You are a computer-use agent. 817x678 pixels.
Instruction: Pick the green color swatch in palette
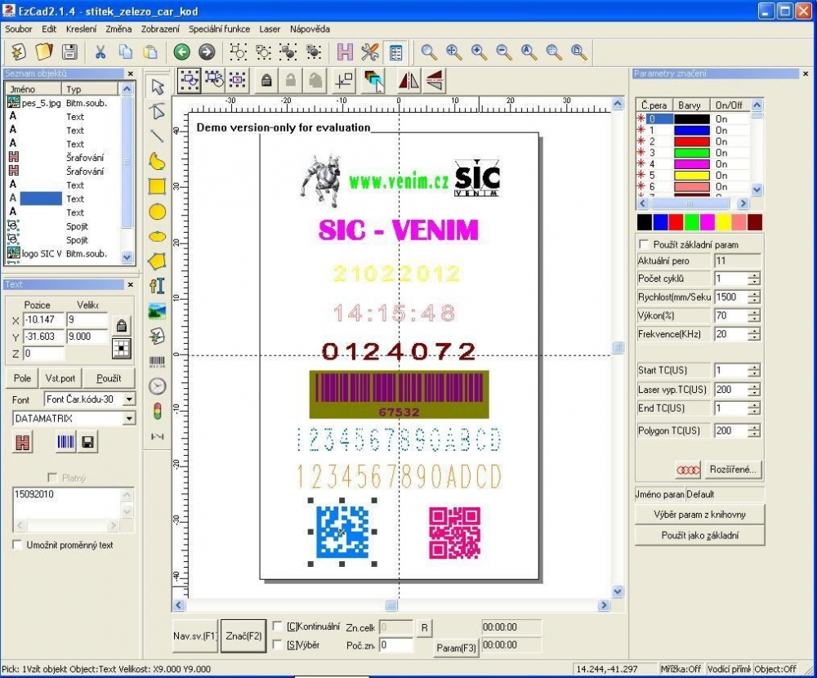(x=691, y=222)
